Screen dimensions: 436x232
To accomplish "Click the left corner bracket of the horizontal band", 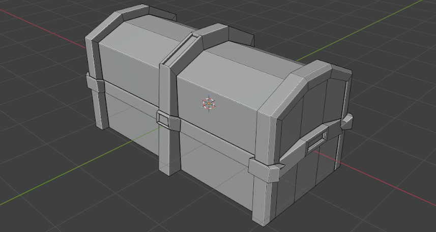I will (95, 84).
